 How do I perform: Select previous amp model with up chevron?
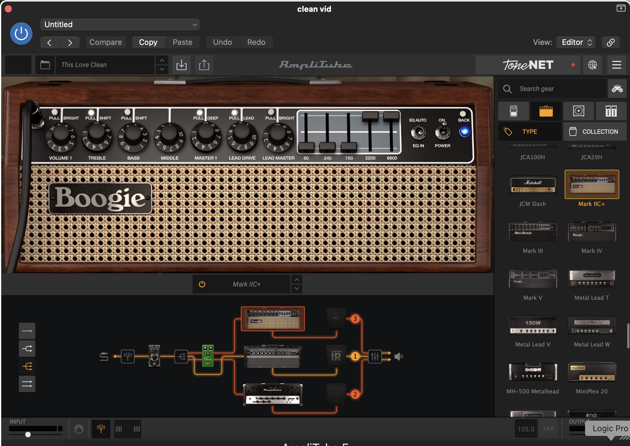(x=297, y=279)
